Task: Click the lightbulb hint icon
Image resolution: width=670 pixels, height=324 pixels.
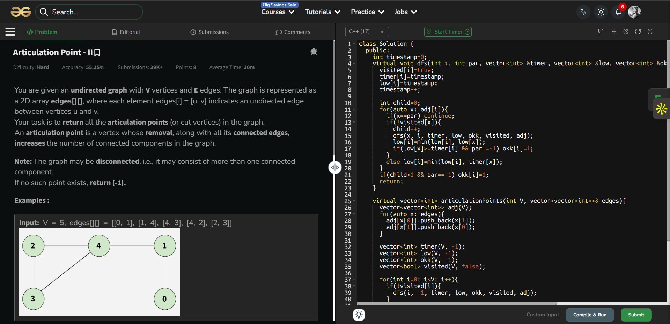Action: [359, 315]
